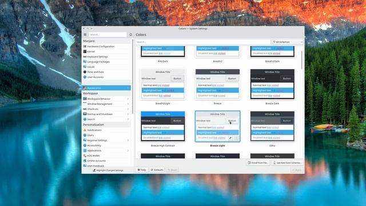The image size is (366, 206).
Task: Click the Hardware Configuration icon
Action: coord(85,46)
